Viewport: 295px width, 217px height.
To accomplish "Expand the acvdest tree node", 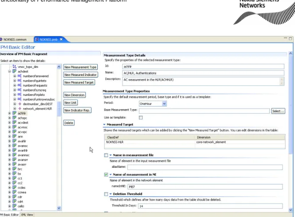I will coord(9,122).
